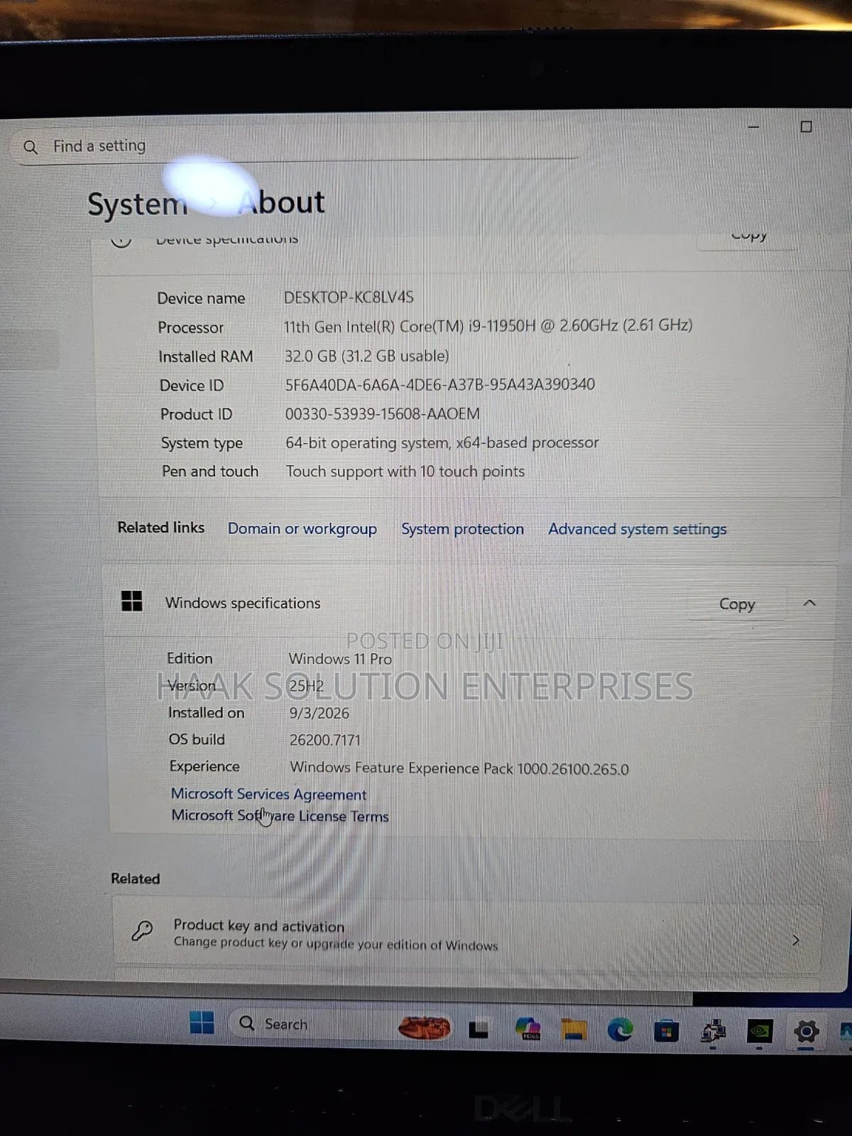Click the Windows logo beside Windows specifications

click(132, 601)
